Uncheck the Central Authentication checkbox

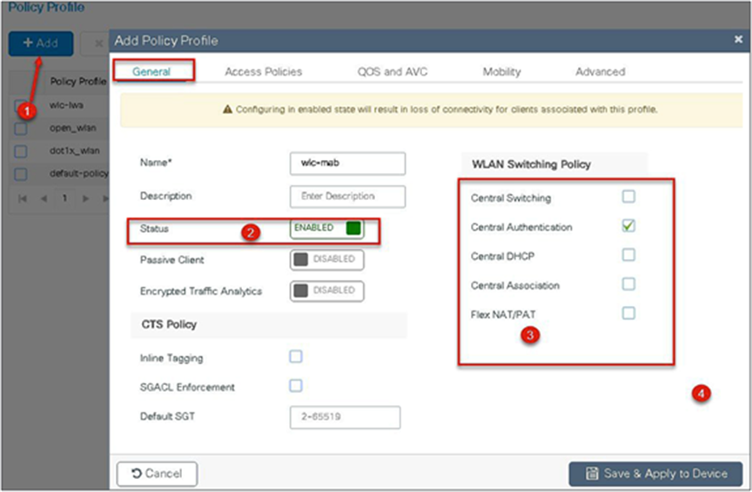point(628,226)
